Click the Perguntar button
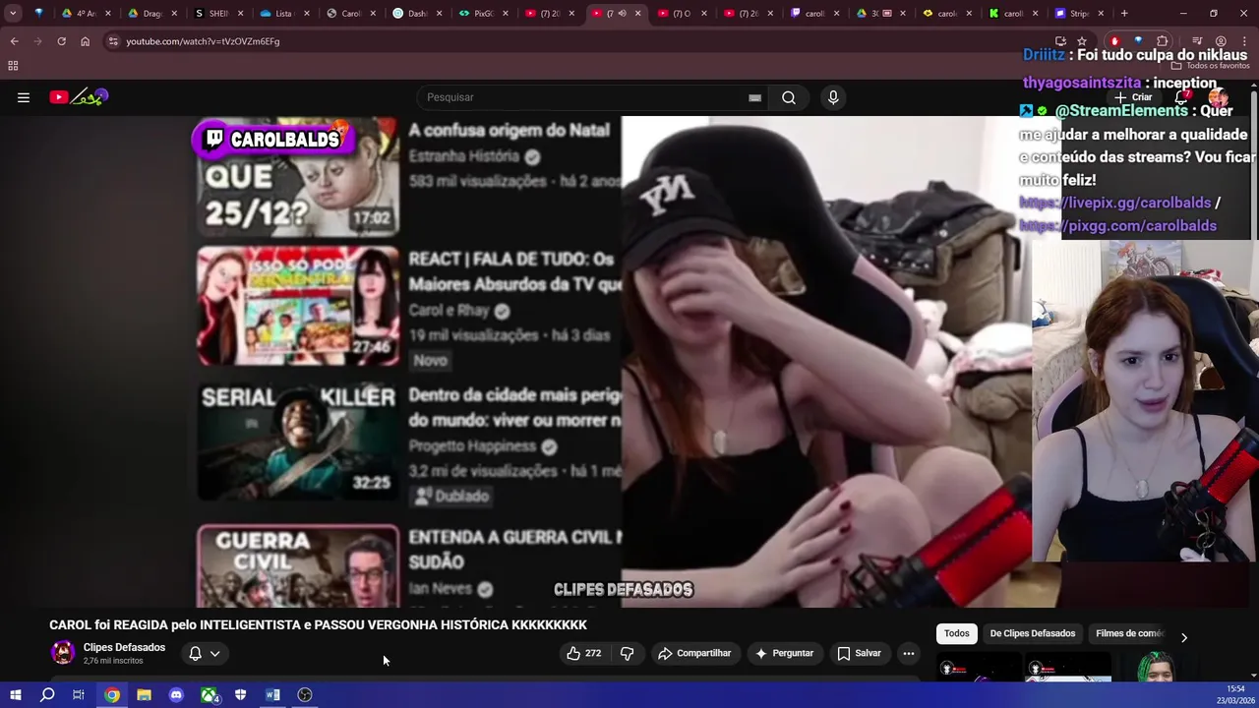 point(783,653)
